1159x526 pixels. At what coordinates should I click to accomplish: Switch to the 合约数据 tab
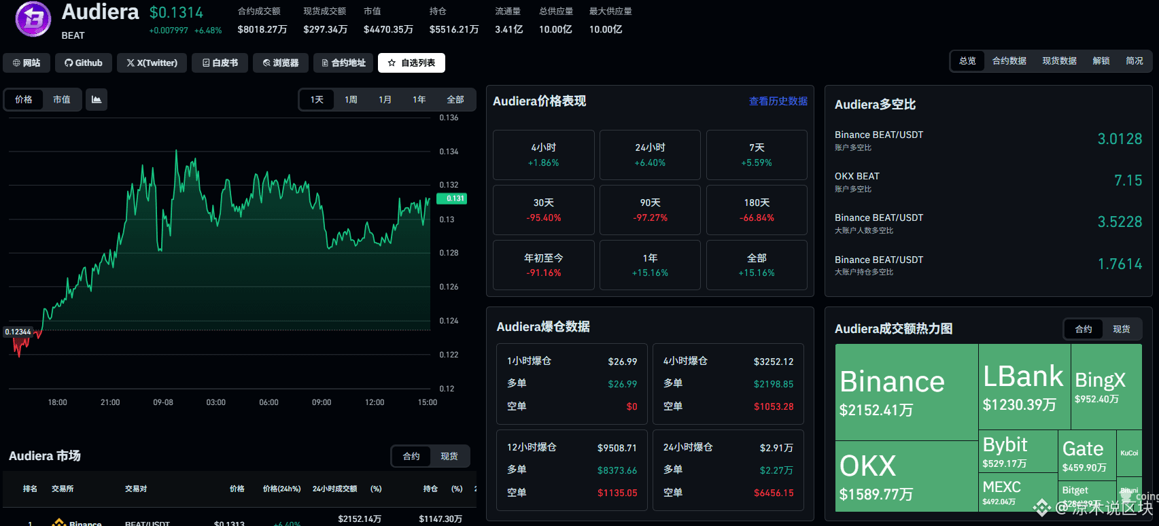pos(1009,60)
